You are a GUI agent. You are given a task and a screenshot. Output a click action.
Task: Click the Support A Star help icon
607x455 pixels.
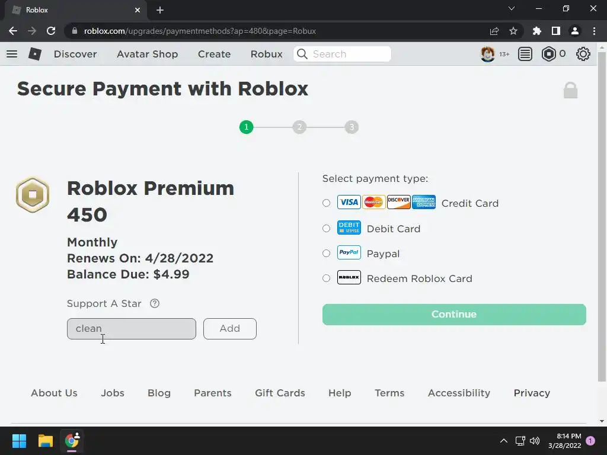tap(155, 303)
